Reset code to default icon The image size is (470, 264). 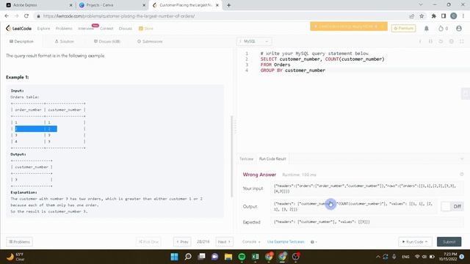[441, 41]
